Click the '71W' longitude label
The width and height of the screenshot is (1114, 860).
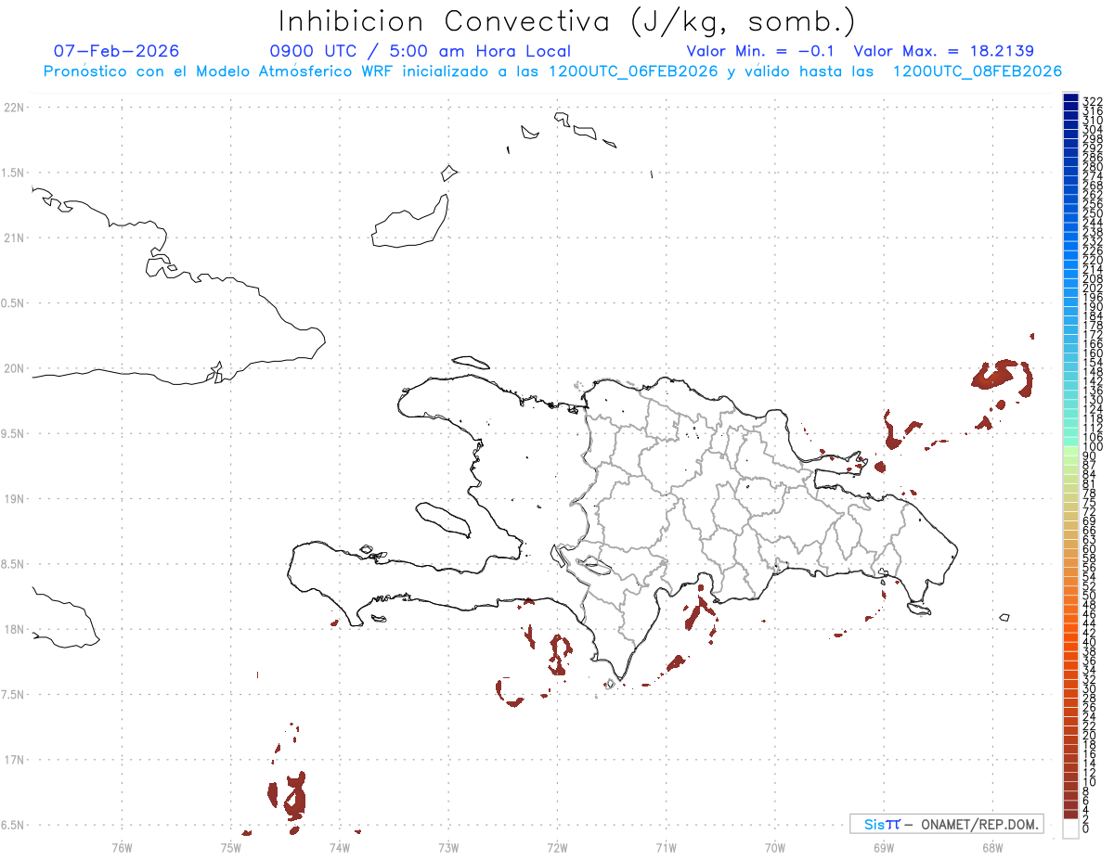tap(666, 847)
